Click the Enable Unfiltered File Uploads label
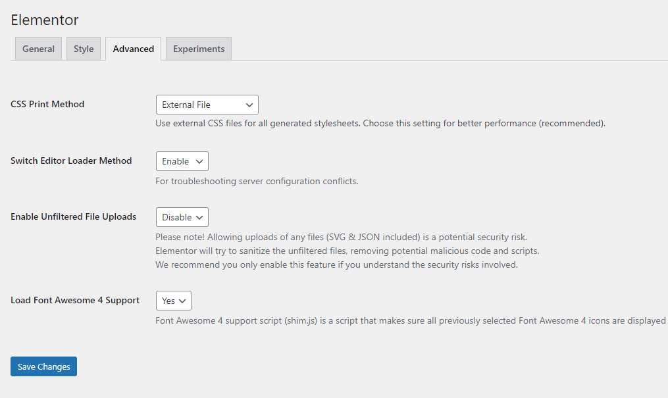668x398 pixels. point(74,216)
